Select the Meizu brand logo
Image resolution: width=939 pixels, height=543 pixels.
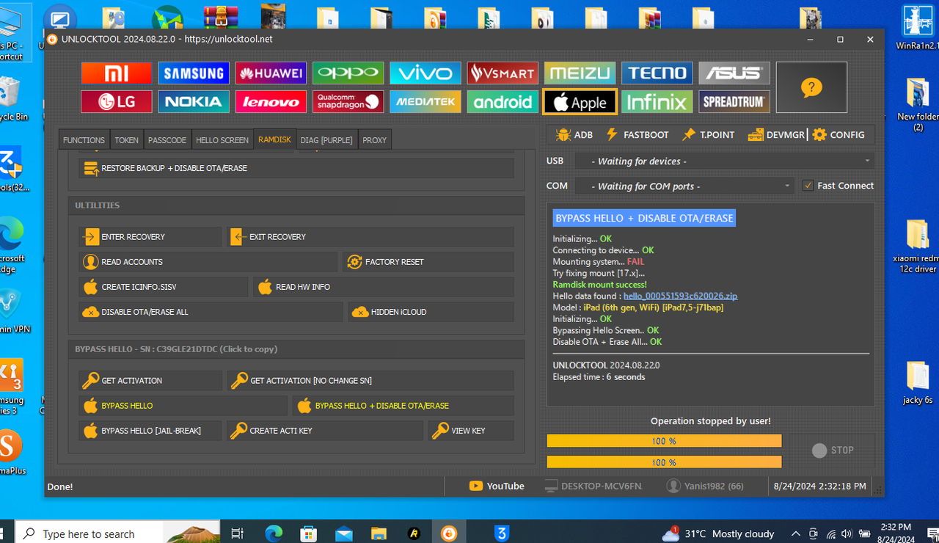point(580,73)
